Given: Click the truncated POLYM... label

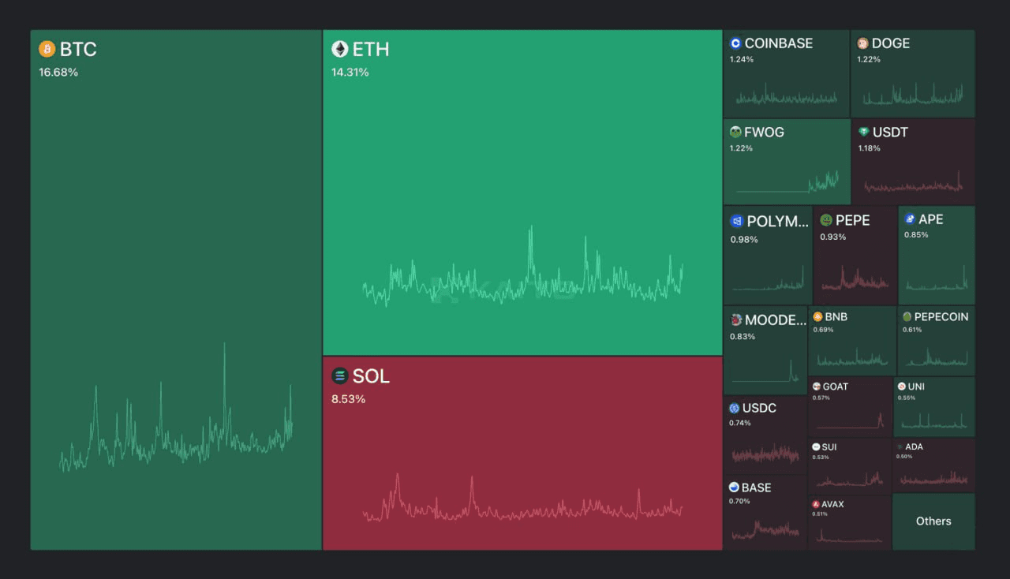Looking at the screenshot, I should click(x=778, y=221).
